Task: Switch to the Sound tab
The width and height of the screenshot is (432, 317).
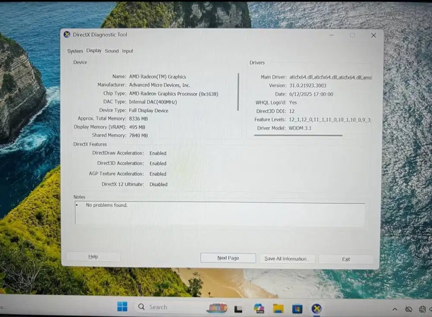Action: [x=111, y=51]
